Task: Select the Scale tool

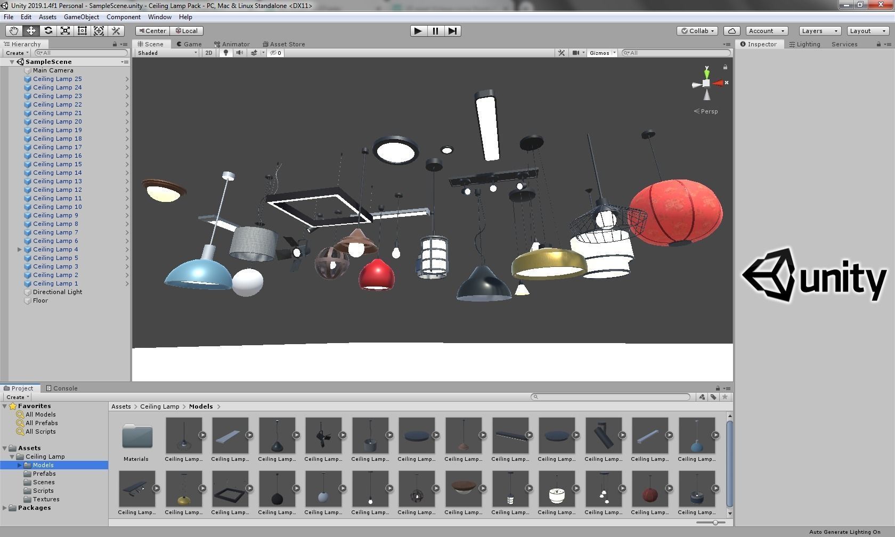Action: coord(65,30)
